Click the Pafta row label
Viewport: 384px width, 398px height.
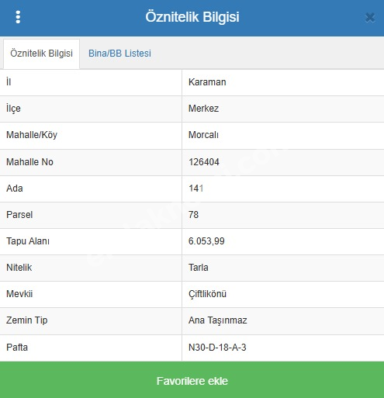click(x=17, y=347)
